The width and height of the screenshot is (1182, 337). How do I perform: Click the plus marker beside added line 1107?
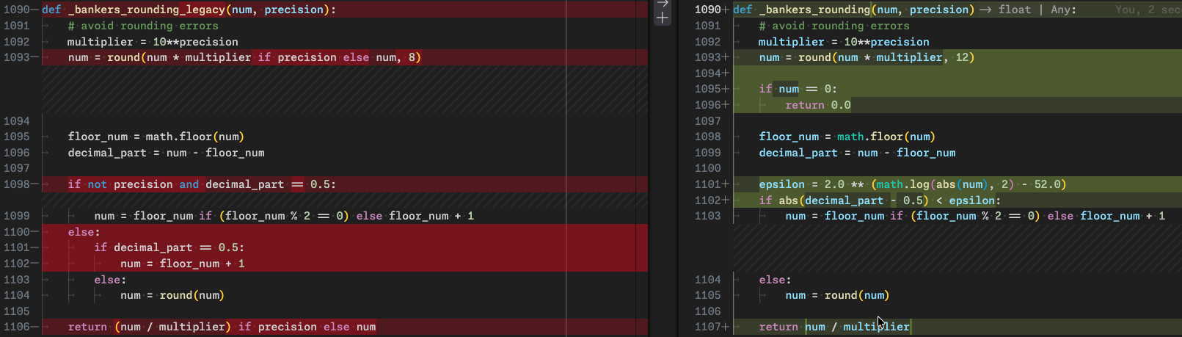pos(726,327)
